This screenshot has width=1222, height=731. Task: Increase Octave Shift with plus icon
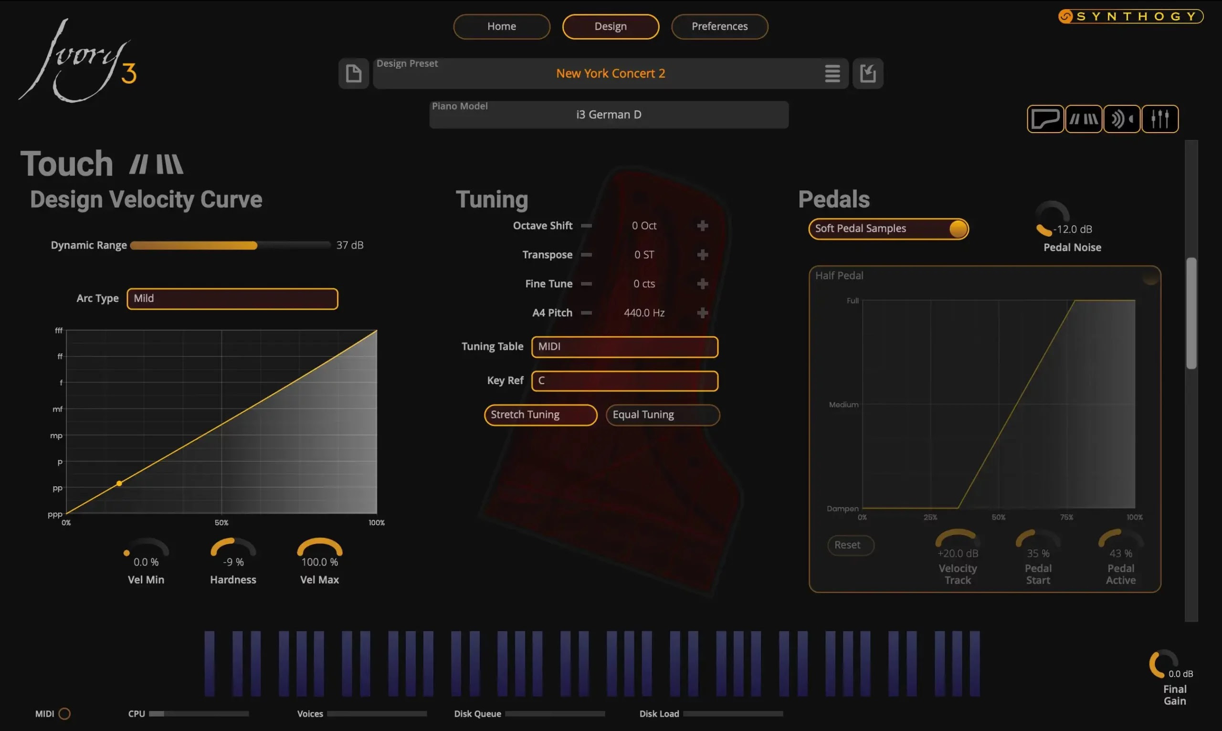(703, 226)
